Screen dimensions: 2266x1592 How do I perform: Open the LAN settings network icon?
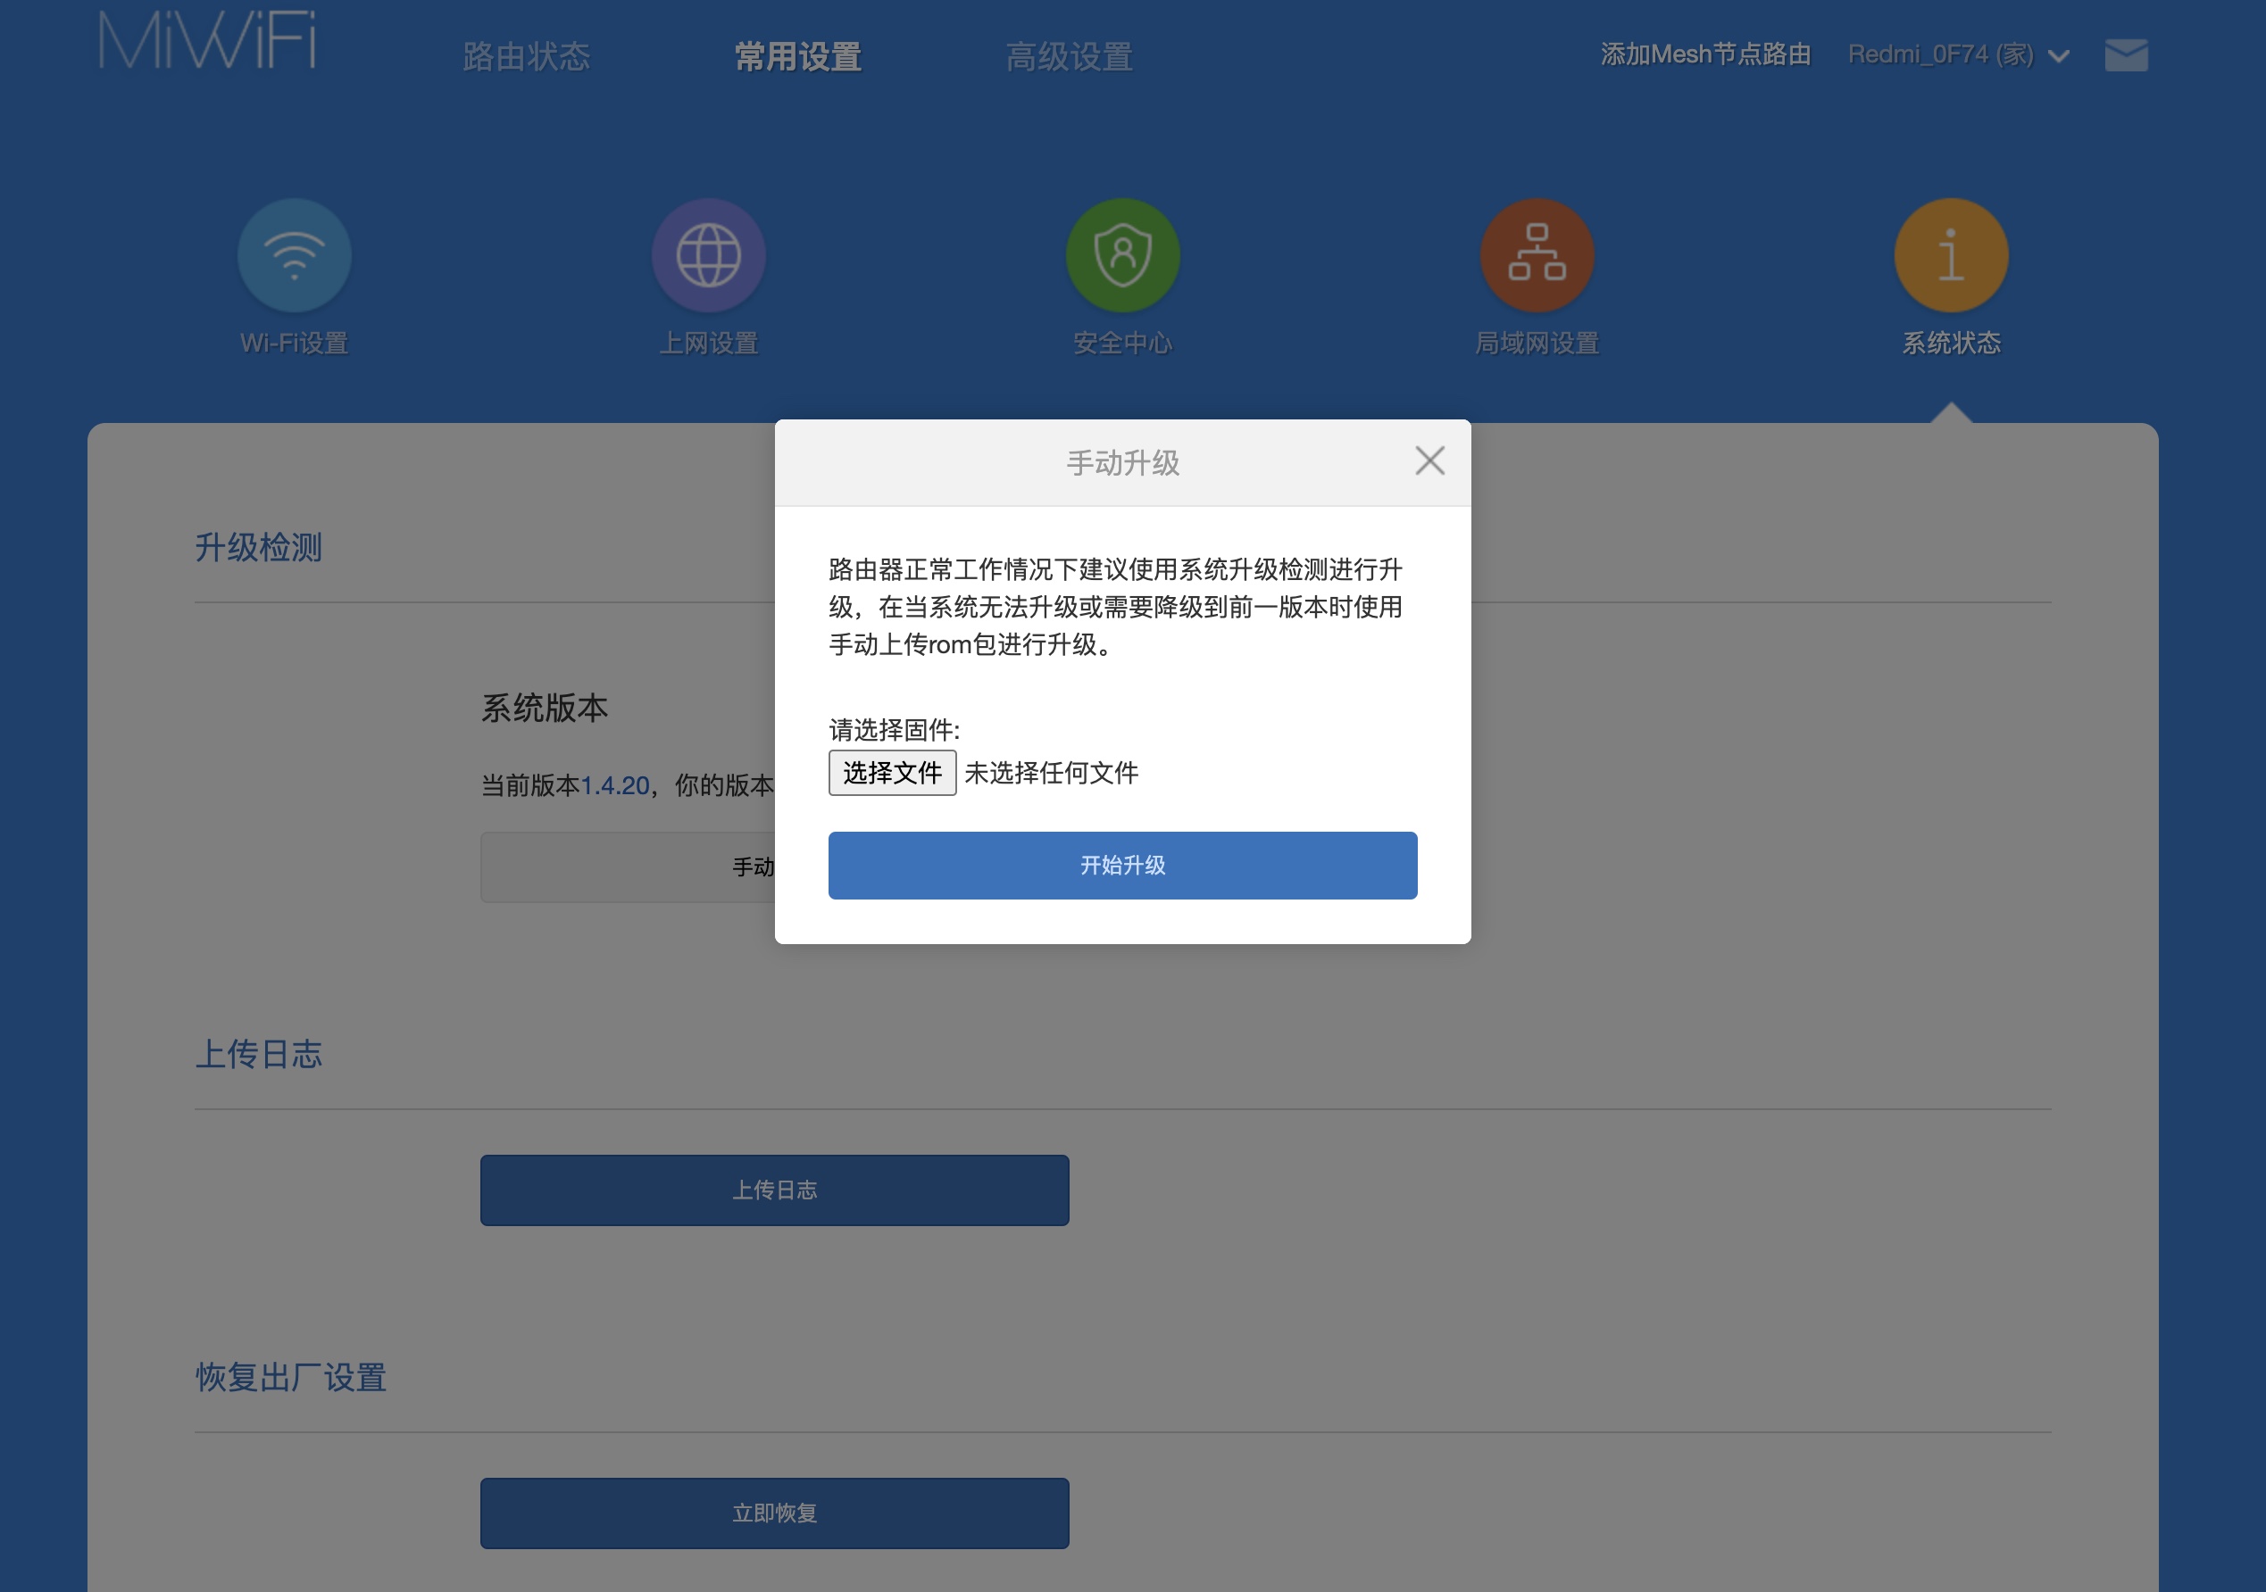(1537, 255)
